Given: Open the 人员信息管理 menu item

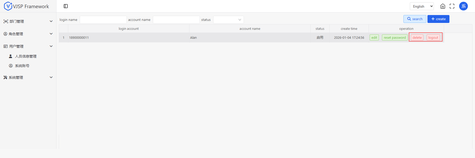Looking at the screenshot, I should point(26,56).
